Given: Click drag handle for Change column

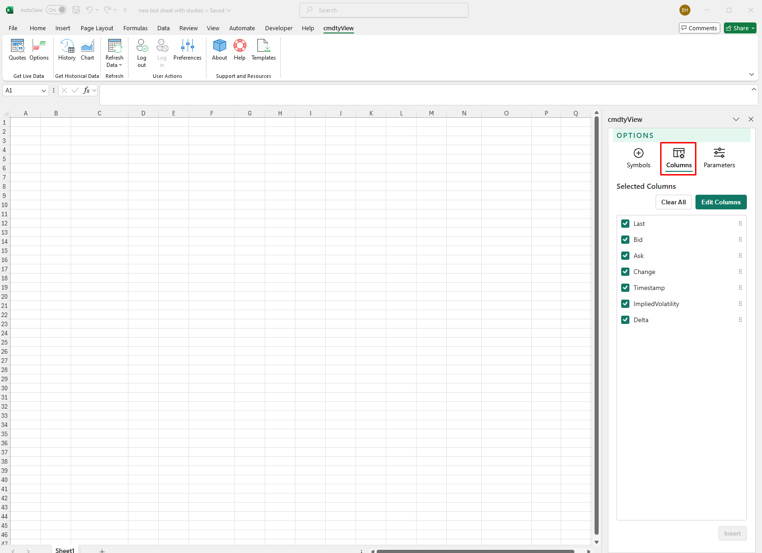Looking at the screenshot, I should pyautogui.click(x=740, y=272).
